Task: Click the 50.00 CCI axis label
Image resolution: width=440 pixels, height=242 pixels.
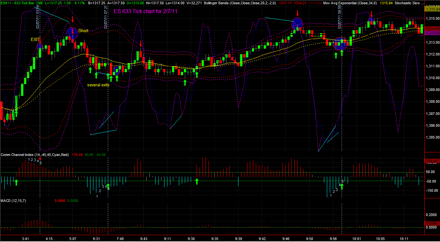Action: click(x=430, y=172)
